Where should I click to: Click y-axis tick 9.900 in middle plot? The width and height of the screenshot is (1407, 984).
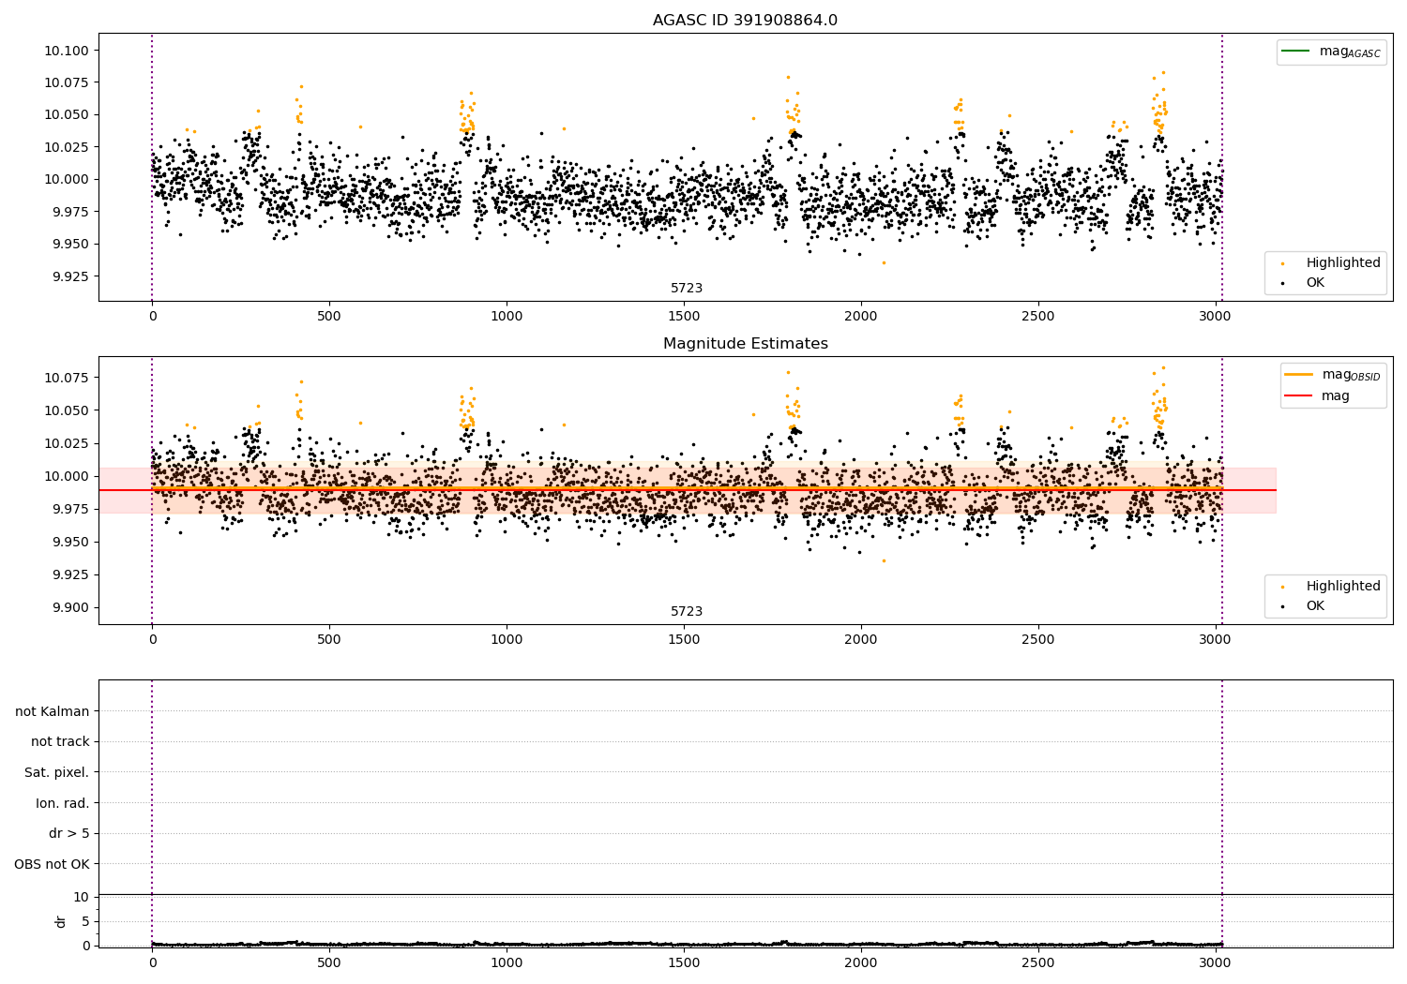tap(70, 607)
